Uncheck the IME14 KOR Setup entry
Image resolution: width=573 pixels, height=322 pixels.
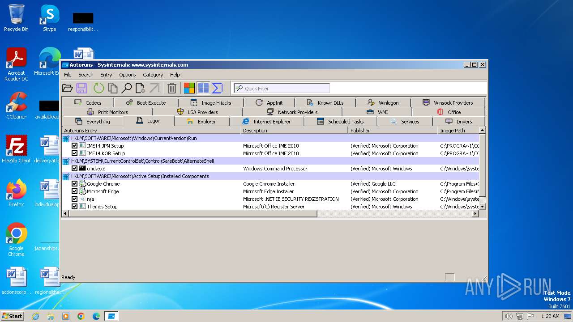pyautogui.click(x=75, y=153)
